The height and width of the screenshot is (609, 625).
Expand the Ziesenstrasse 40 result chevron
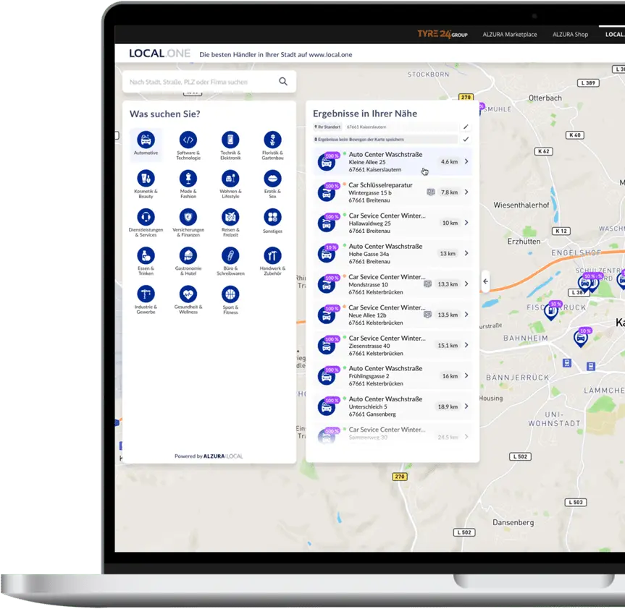point(466,345)
